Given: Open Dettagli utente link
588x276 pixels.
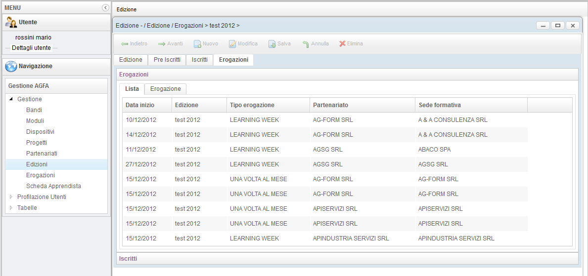Looking at the screenshot, I should point(31,48).
